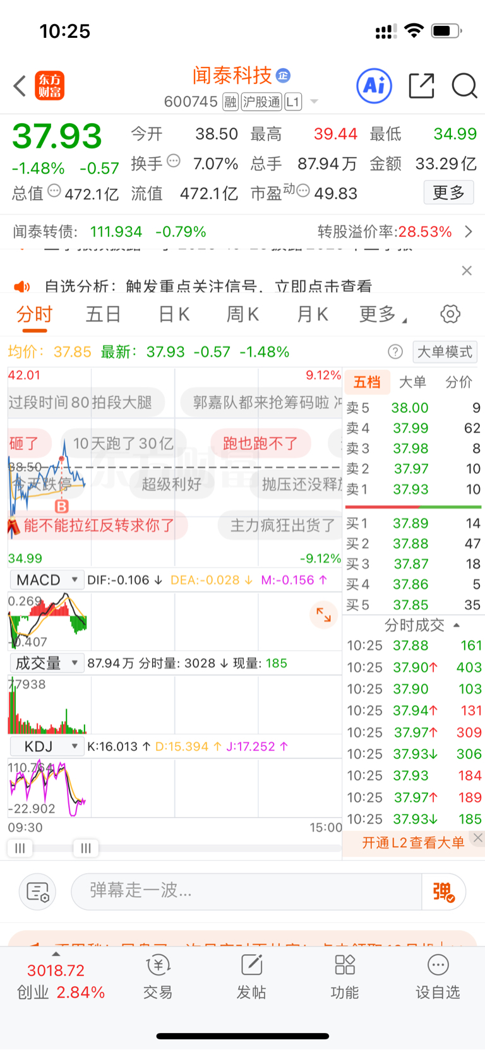
Task: Switch to 分时 chart tab
Action: [34, 314]
